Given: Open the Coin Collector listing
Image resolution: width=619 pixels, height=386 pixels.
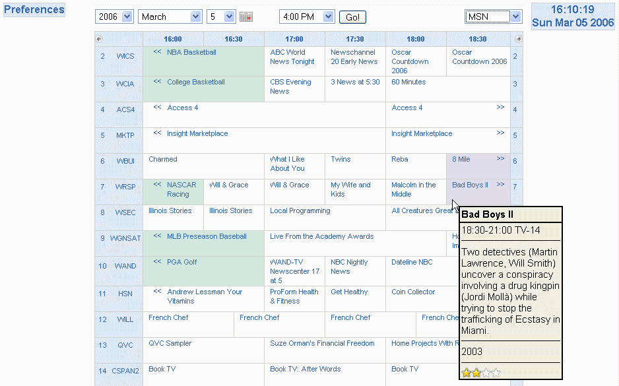Looking at the screenshot, I should [x=413, y=292].
